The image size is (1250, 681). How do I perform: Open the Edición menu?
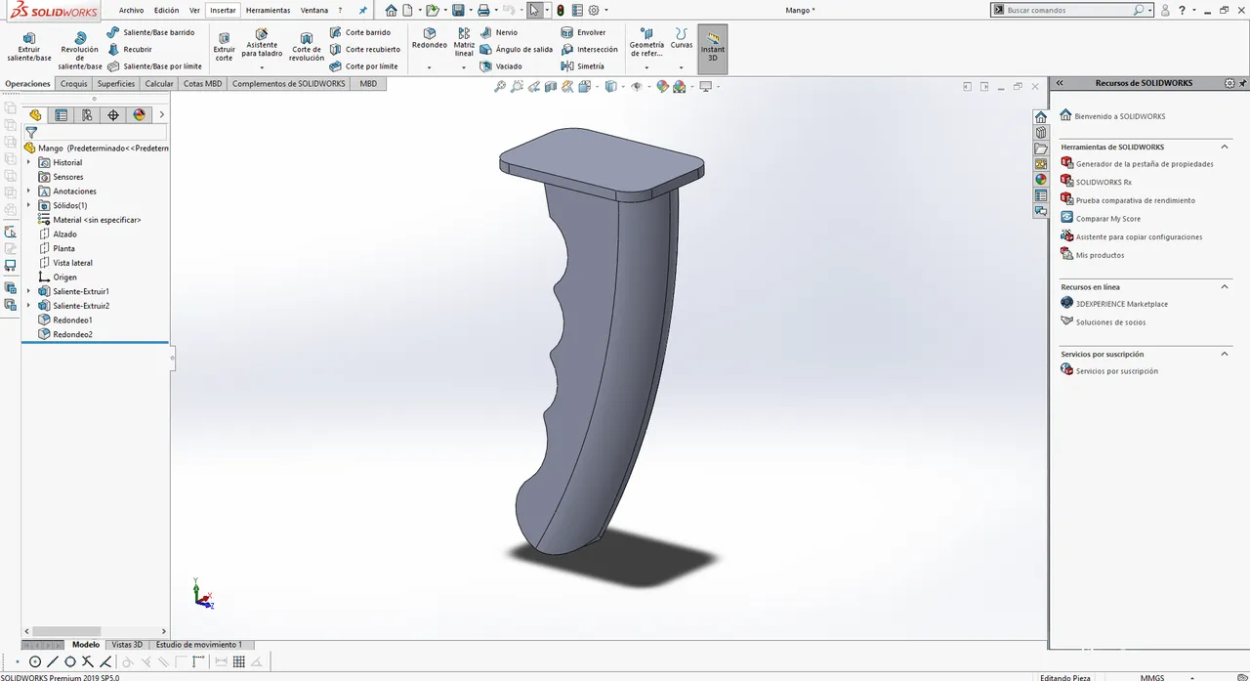click(167, 10)
